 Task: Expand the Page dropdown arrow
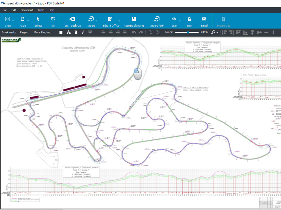pyautogui.click(x=28, y=21)
